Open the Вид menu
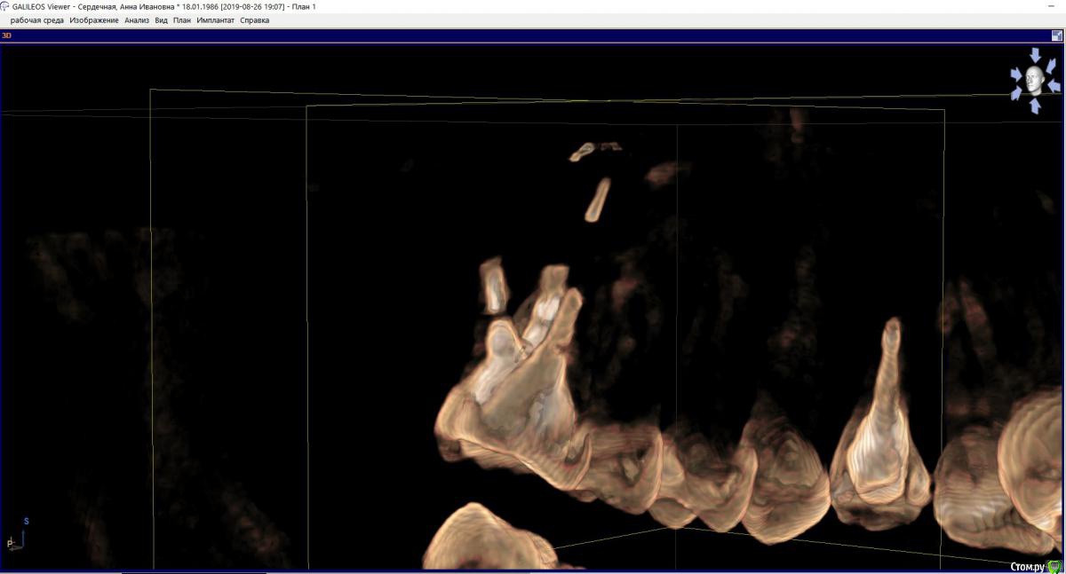 (x=162, y=20)
